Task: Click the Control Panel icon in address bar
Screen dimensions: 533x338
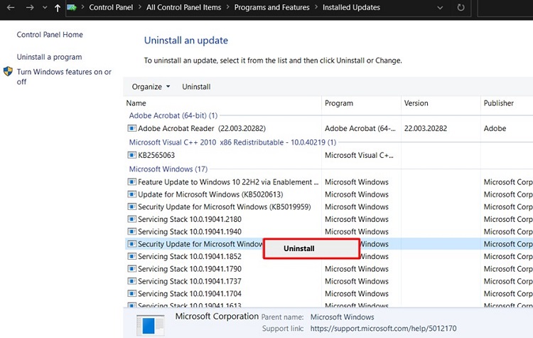Action: coord(72,8)
